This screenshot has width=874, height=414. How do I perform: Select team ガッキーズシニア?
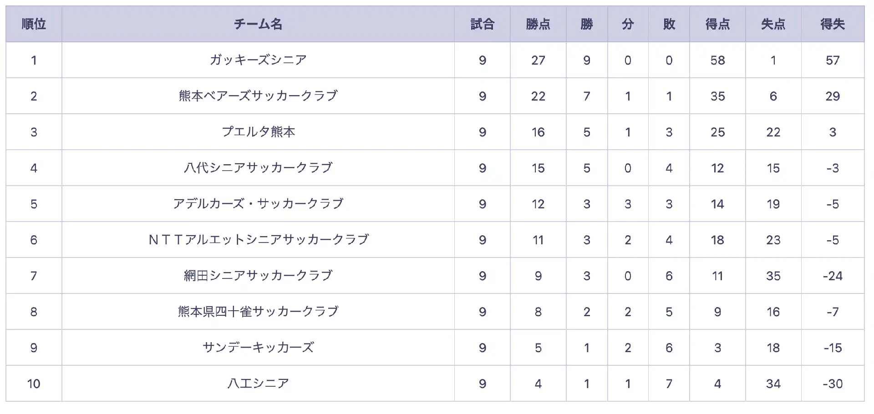pyautogui.click(x=258, y=60)
